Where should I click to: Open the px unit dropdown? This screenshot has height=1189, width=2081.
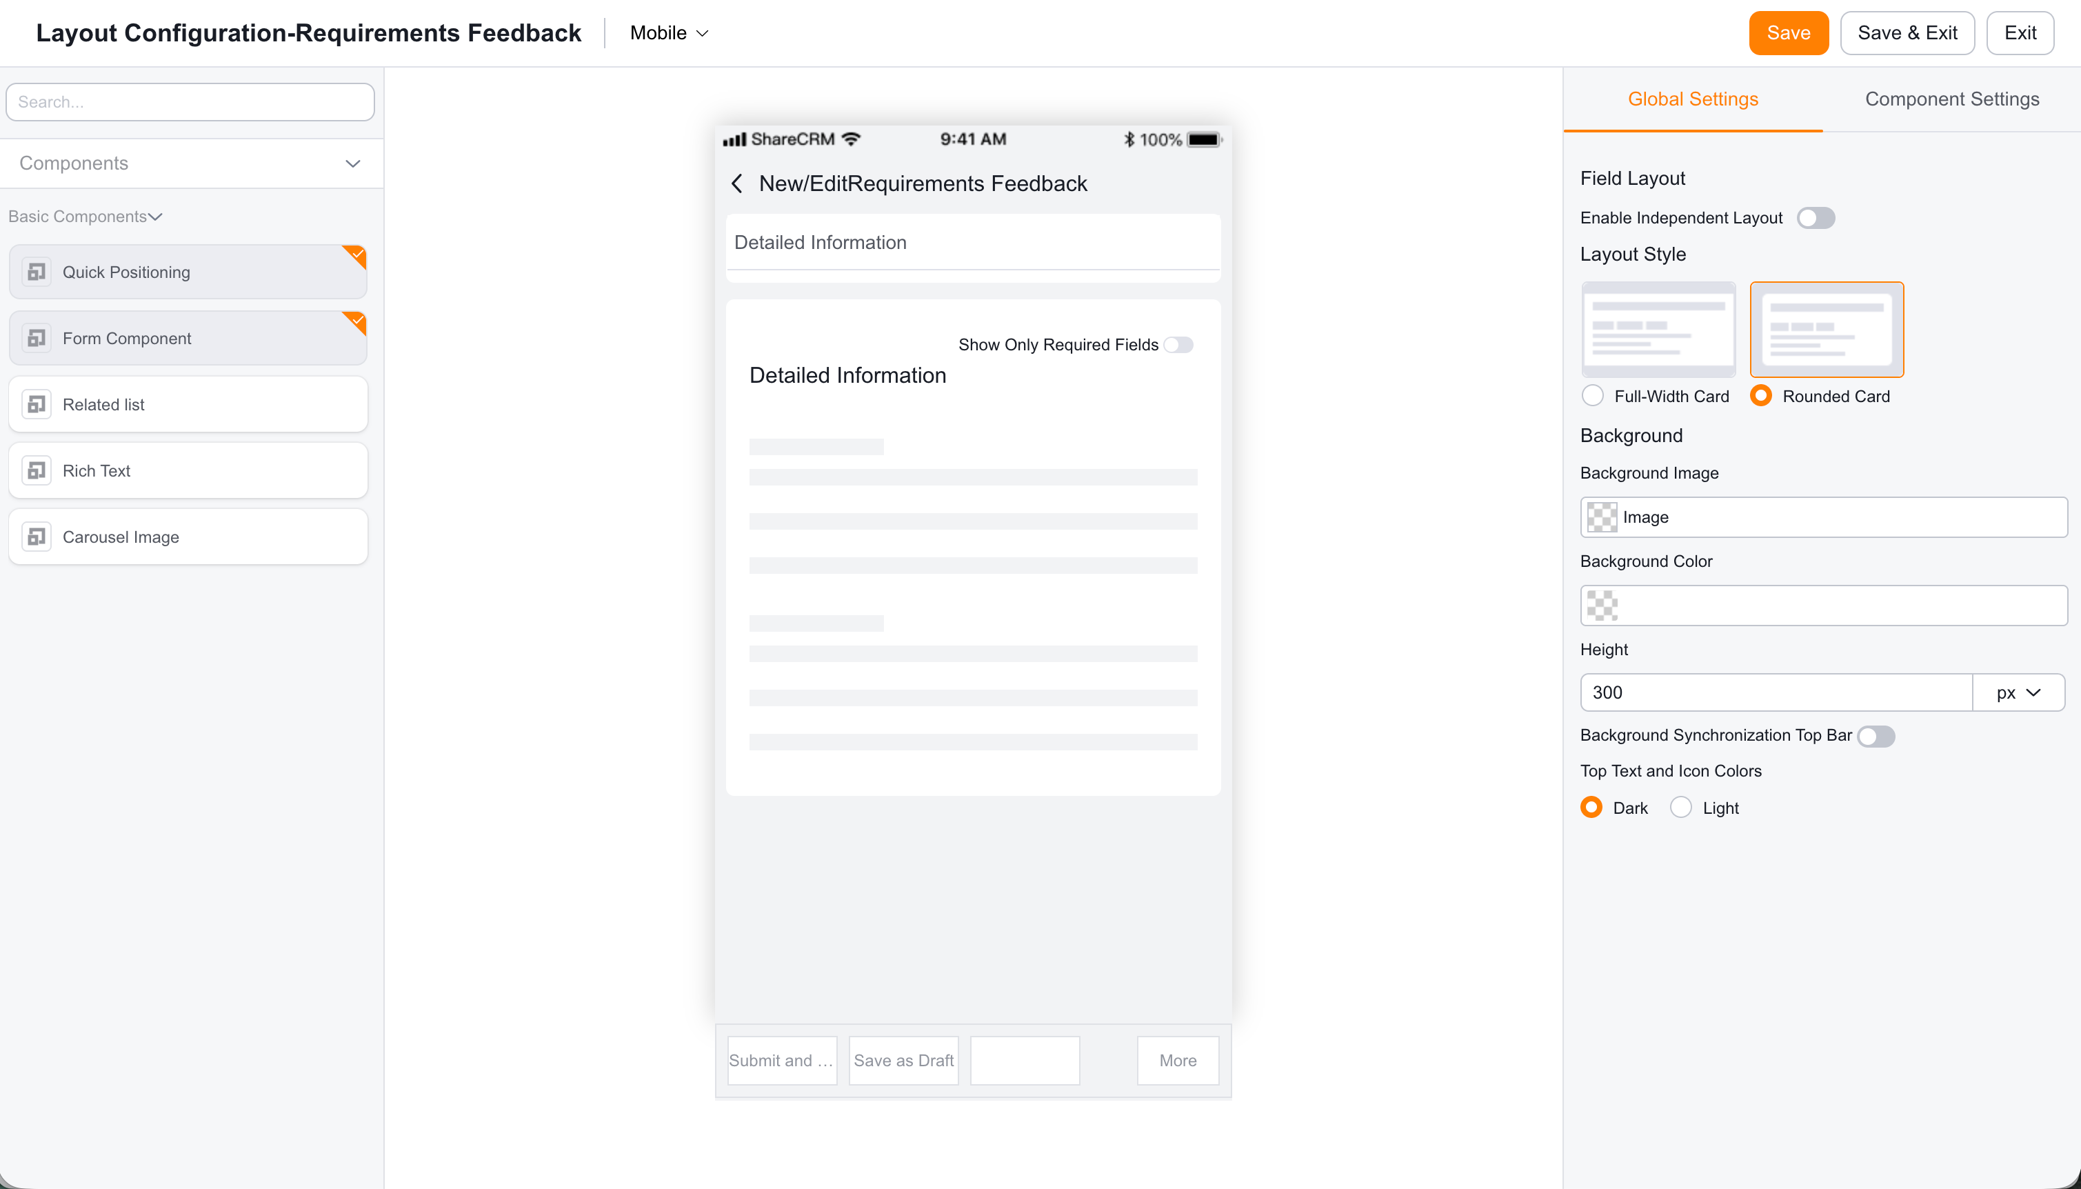(2018, 692)
